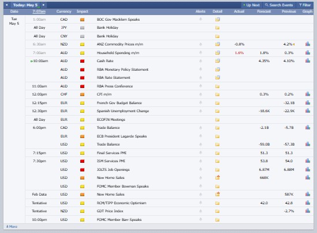317x233 pixels.
Task: Open Search Events
Action: click(279, 5)
